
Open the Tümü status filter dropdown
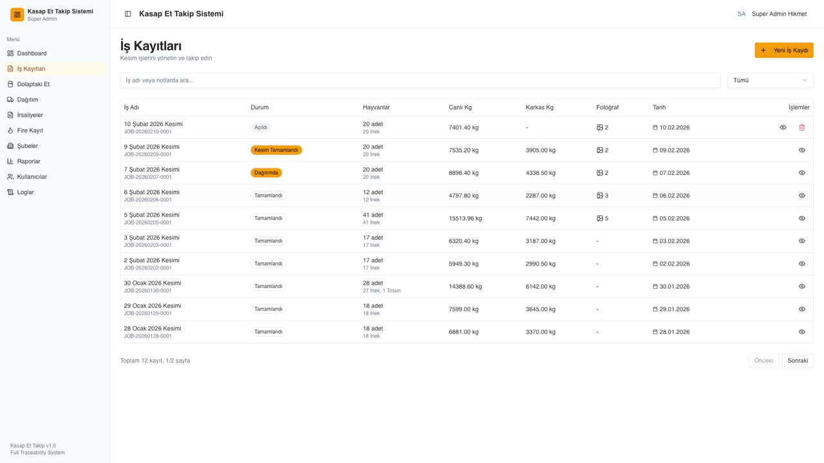coord(770,80)
